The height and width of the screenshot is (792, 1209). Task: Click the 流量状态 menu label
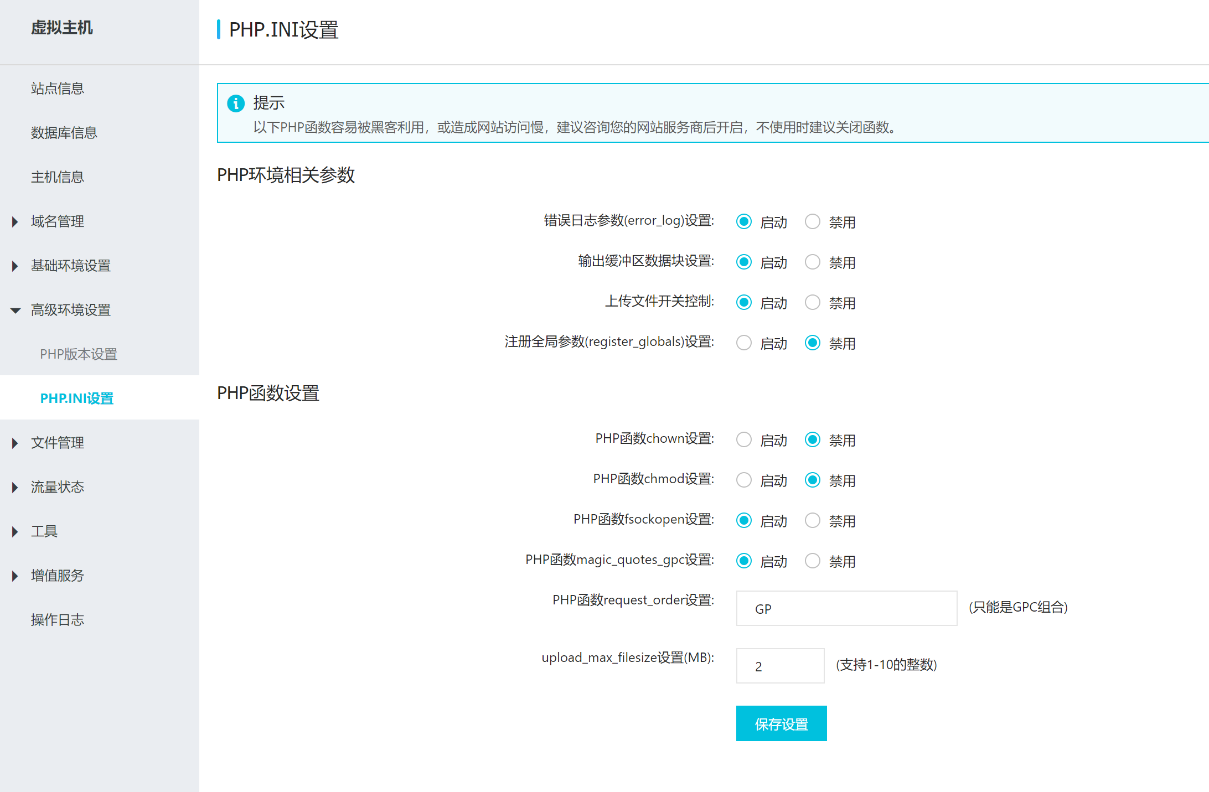click(x=58, y=487)
